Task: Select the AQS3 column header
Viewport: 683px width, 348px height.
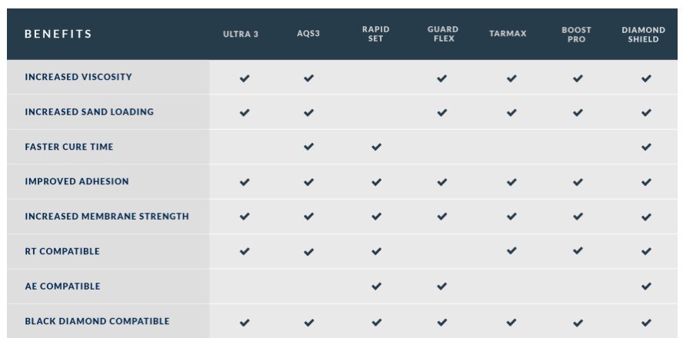Action: point(308,34)
